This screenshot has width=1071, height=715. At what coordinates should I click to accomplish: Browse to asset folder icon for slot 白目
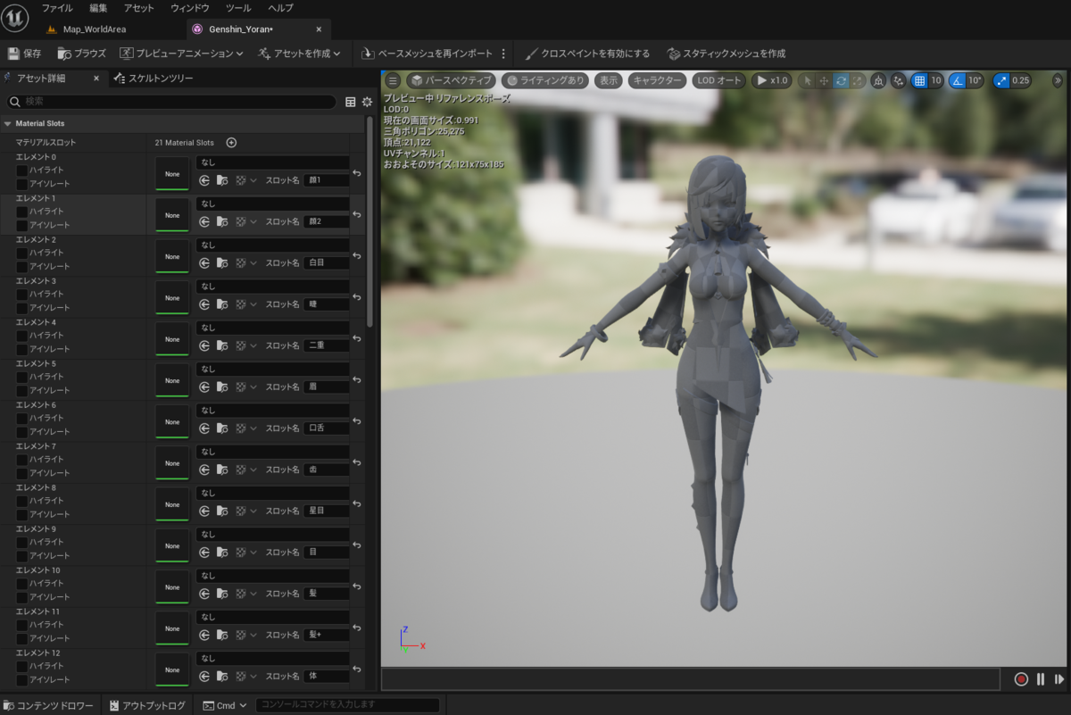[x=222, y=262]
